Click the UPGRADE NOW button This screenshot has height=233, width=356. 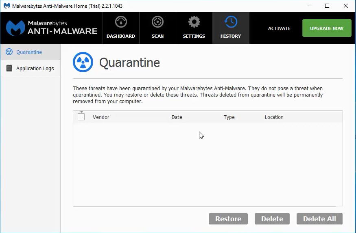coord(327,28)
